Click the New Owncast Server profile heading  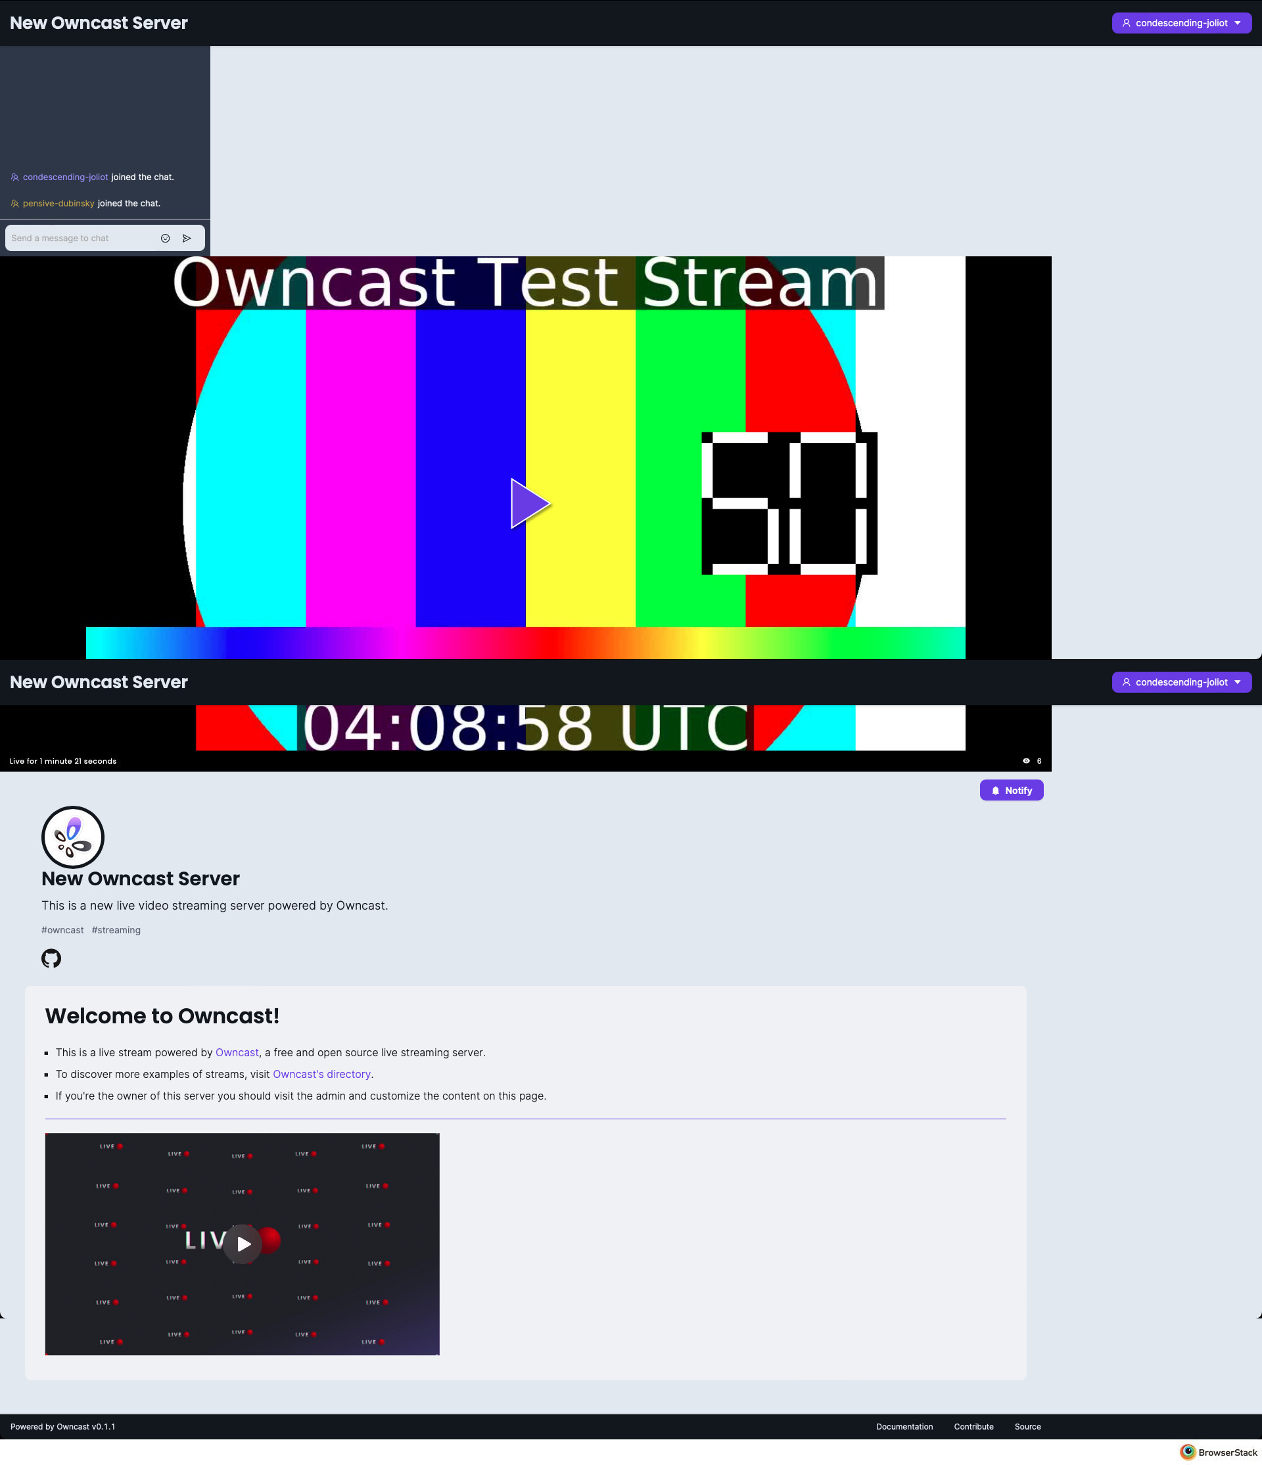pyautogui.click(x=141, y=878)
